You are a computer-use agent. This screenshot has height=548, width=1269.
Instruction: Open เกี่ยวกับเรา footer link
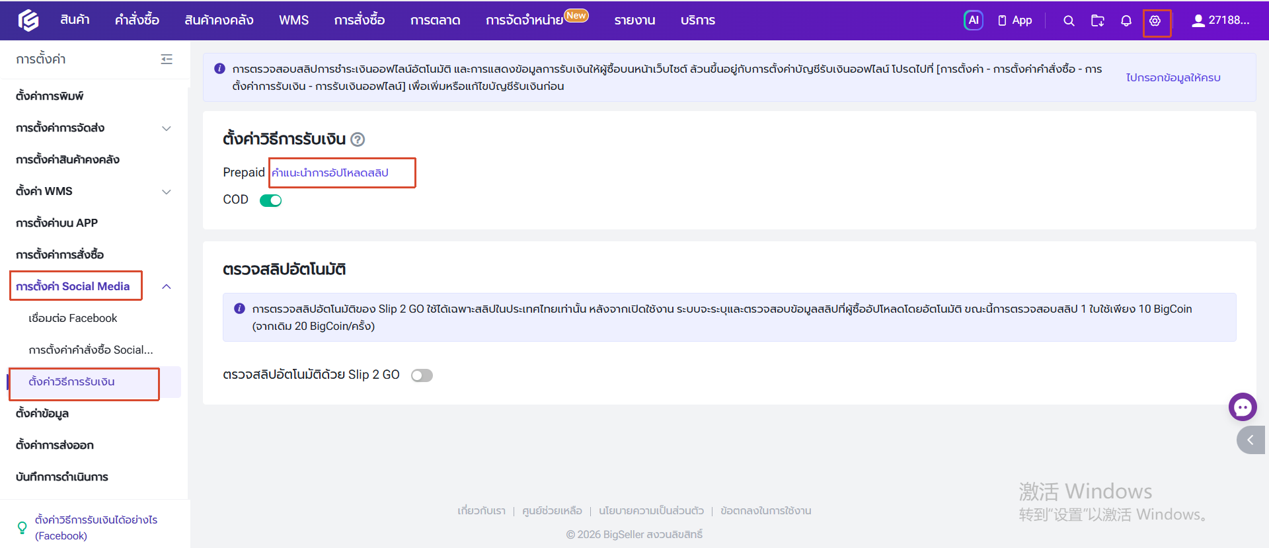tap(481, 511)
